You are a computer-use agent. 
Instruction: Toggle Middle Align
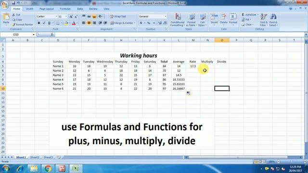point(89,16)
